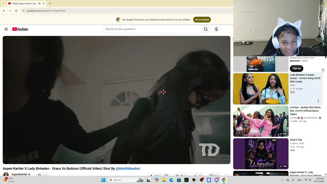This screenshot has width=327, height=184.
Task: Open the green A app in taskbar
Action: tap(186, 180)
